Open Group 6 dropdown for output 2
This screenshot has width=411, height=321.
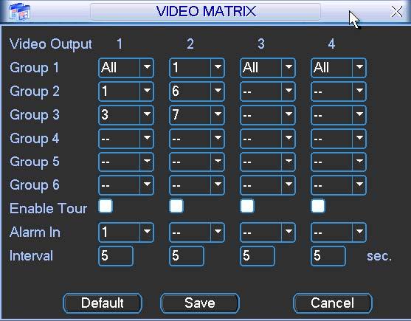pyautogui.click(x=197, y=185)
